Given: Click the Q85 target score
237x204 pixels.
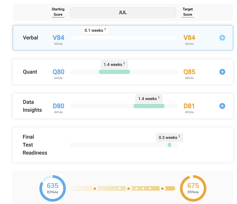Looking at the screenshot, I should point(189,72).
